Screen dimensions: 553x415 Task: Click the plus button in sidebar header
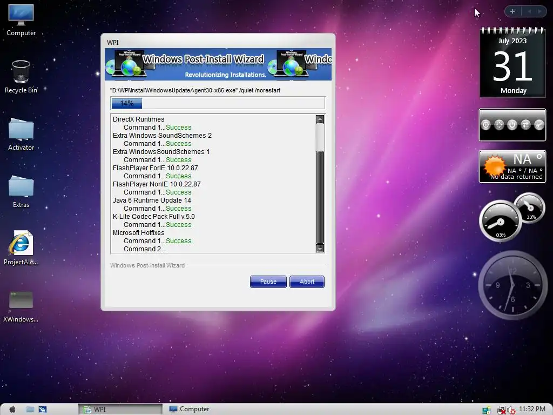[512, 11]
